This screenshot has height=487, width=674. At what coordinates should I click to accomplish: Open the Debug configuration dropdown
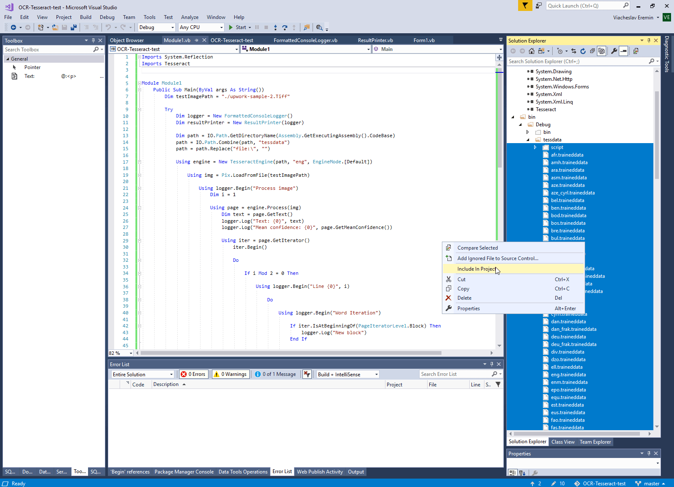[156, 27]
